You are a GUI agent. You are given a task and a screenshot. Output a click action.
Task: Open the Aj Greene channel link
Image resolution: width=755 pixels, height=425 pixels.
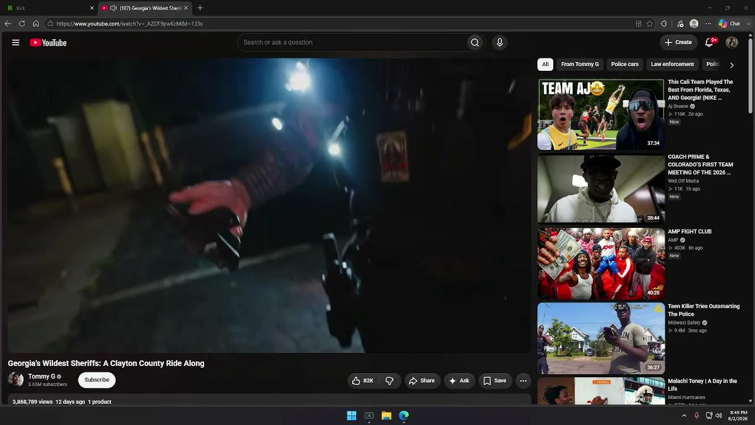pos(678,106)
